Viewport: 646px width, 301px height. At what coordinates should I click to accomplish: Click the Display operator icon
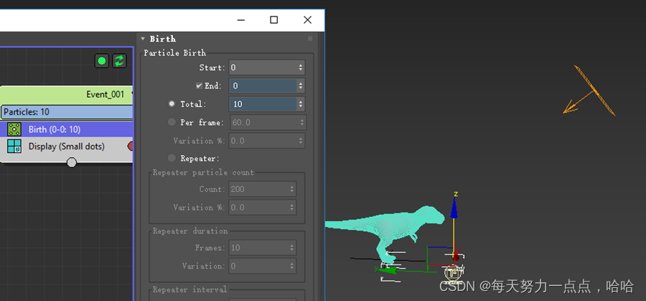click(14, 147)
